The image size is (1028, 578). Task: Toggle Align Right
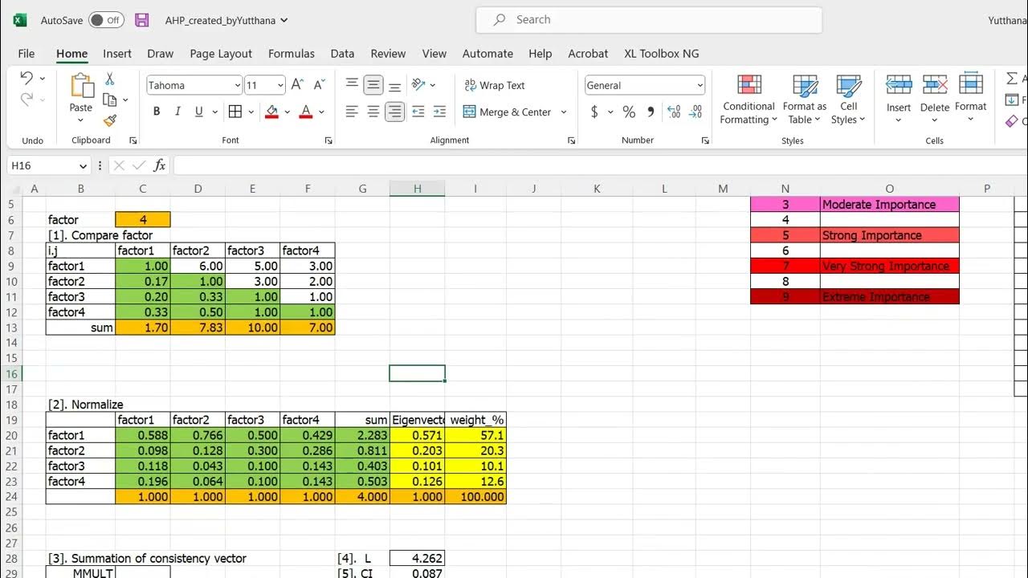394,112
